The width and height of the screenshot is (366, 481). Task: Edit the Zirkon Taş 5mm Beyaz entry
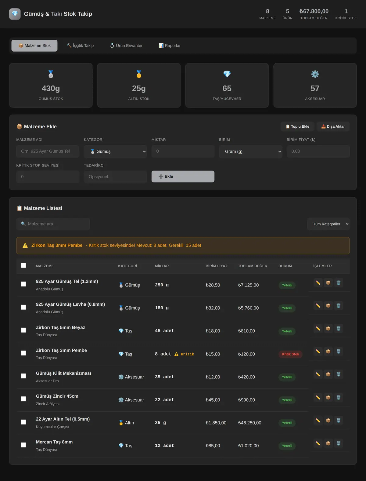pos(318,329)
